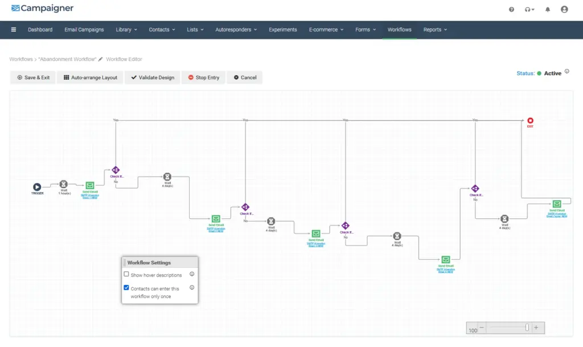Image resolution: width=583 pixels, height=347 pixels.
Task: Click the first green Send Email node
Action: click(90, 185)
